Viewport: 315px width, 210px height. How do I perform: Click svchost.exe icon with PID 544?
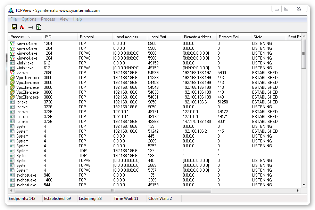tap(12, 185)
